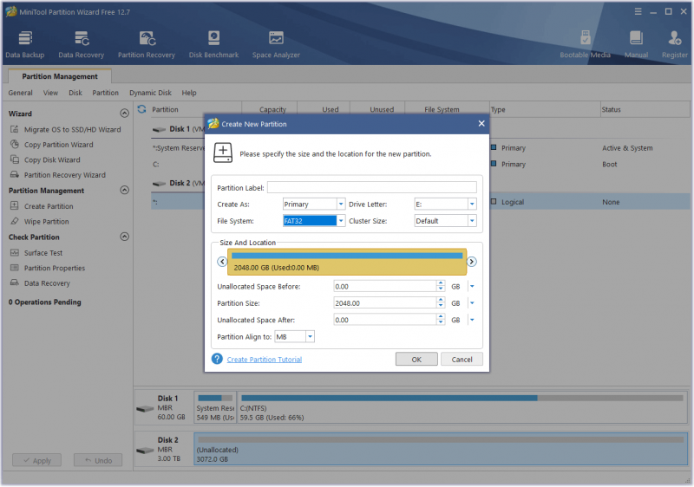Collapse the Check Partition section
The height and width of the screenshot is (487, 694).
pos(125,237)
